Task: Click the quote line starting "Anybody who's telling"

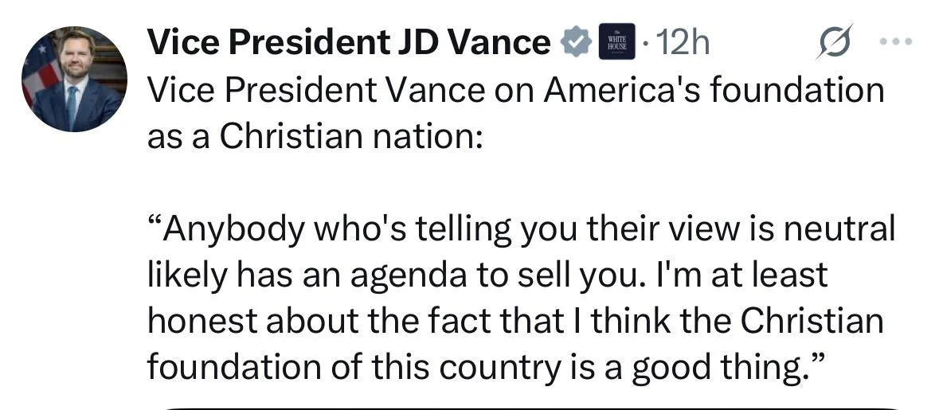Action: tap(522, 230)
